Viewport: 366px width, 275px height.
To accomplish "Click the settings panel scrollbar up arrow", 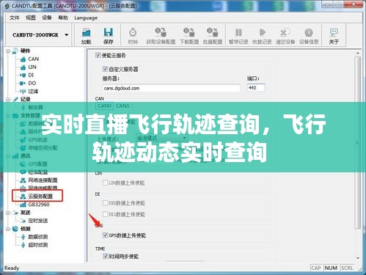I will coord(358,53).
